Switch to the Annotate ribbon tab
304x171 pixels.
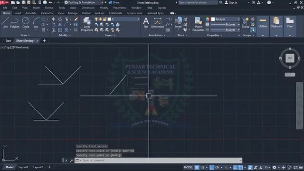tap(31, 13)
